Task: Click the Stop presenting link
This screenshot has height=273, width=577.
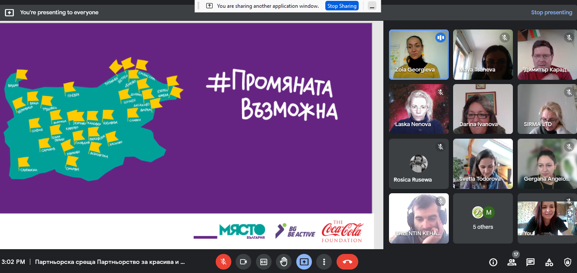Action: 551,13
